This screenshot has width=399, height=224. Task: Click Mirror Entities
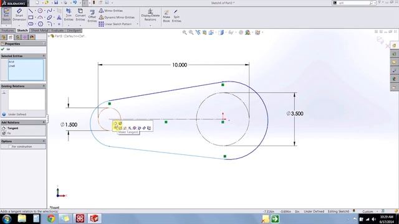click(111, 11)
